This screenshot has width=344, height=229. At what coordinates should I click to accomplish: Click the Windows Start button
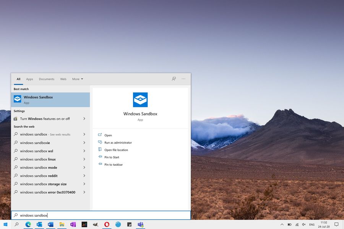[x=5, y=224]
